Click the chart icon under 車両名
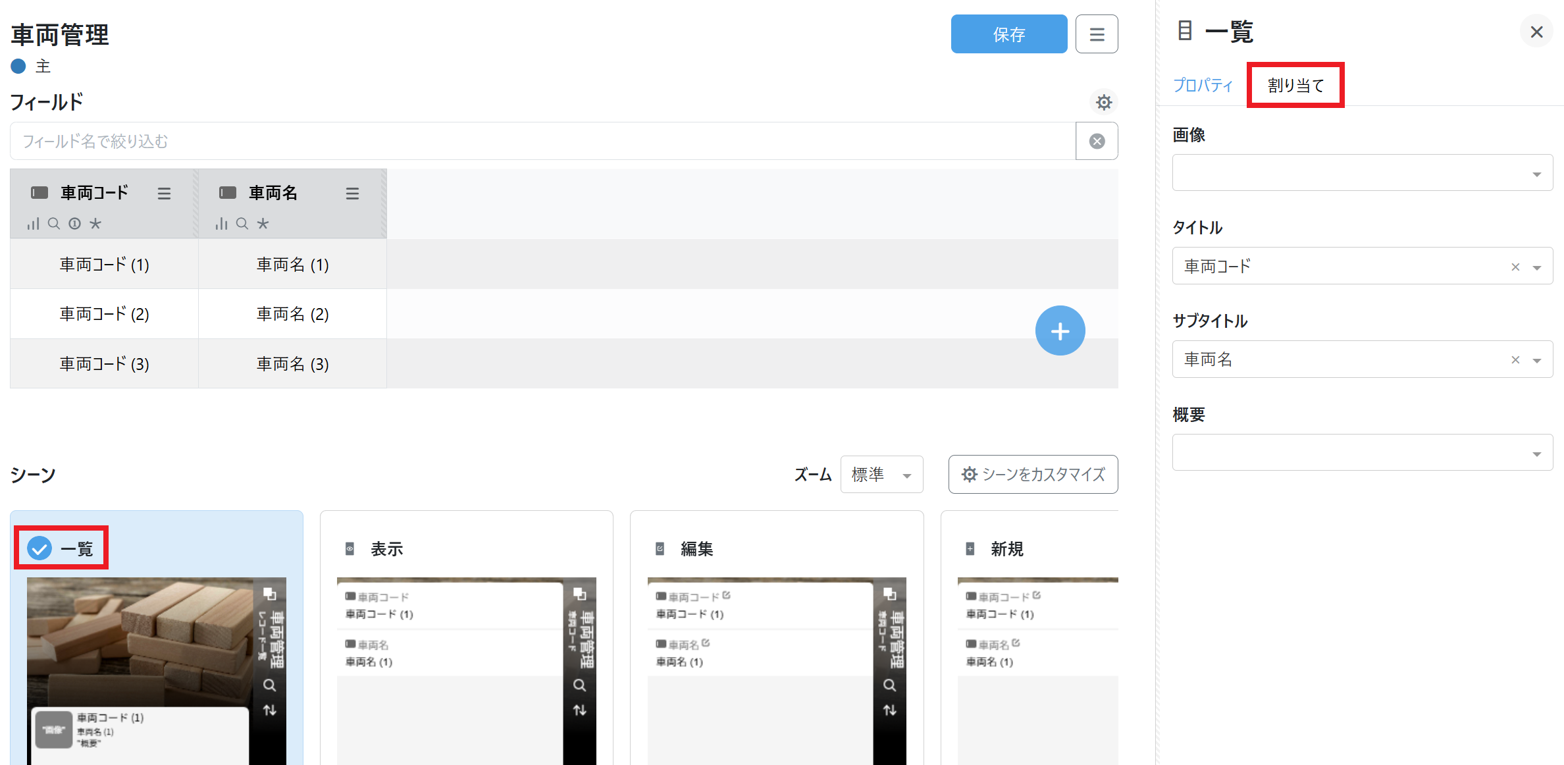 pyautogui.click(x=221, y=224)
